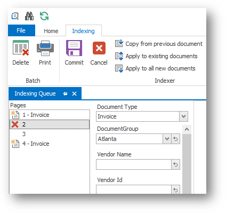Cancel indexing with the red X icon
226x213 pixels.
coord(99,48)
